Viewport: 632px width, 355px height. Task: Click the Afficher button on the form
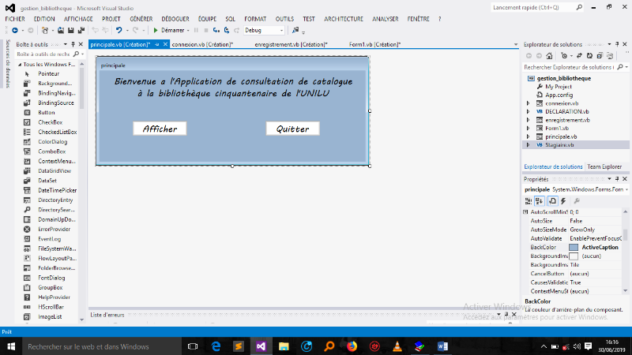pos(160,129)
